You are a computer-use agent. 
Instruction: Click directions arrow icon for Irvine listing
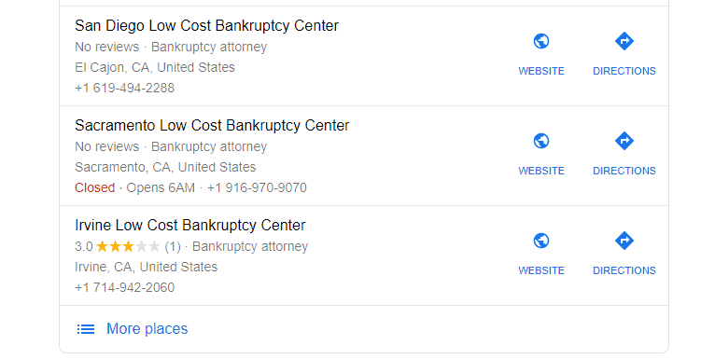coord(624,241)
